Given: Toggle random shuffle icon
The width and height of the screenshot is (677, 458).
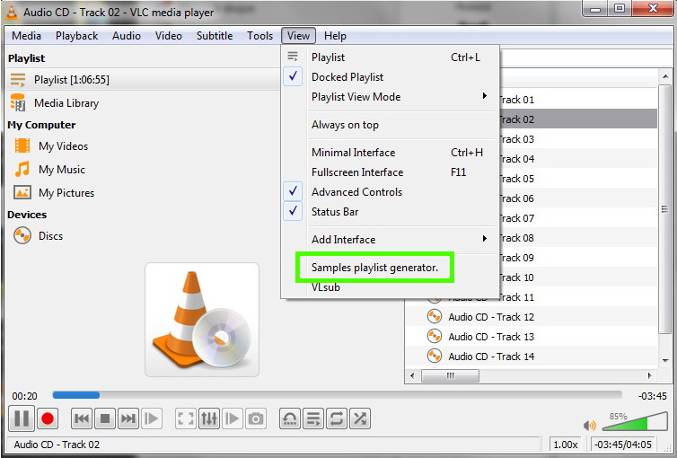Looking at the screenshot, I should tap(360, 418).
